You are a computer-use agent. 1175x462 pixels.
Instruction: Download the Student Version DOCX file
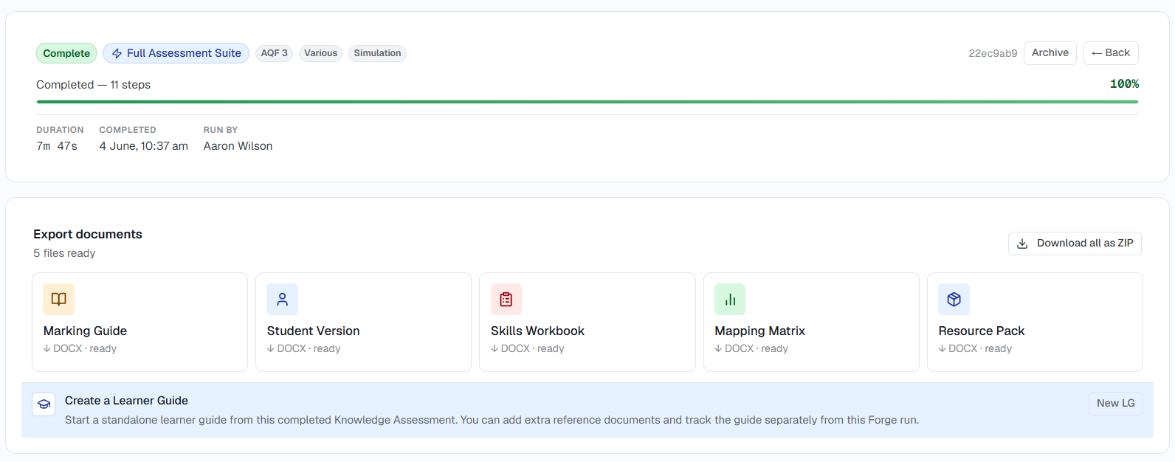click(363, 322)
